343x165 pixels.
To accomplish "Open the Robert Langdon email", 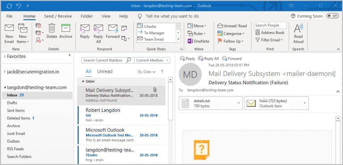I will (x=121, y=115).
